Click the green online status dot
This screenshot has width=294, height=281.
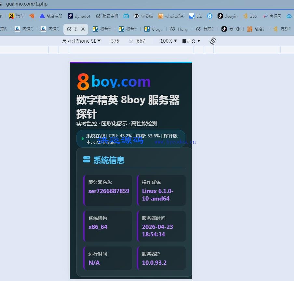(83, 139)
